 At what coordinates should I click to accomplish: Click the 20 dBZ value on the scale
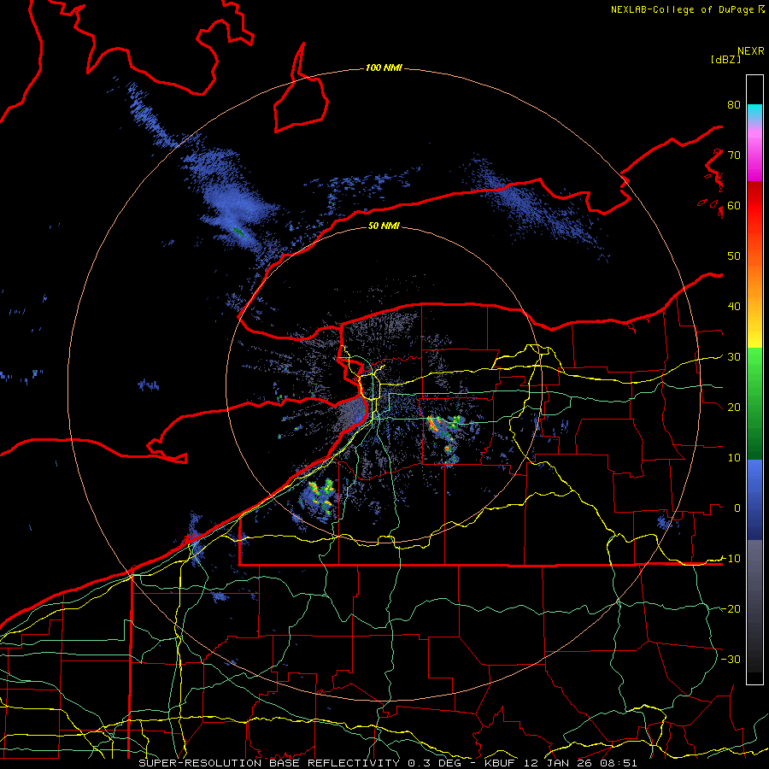pos(734,407)
